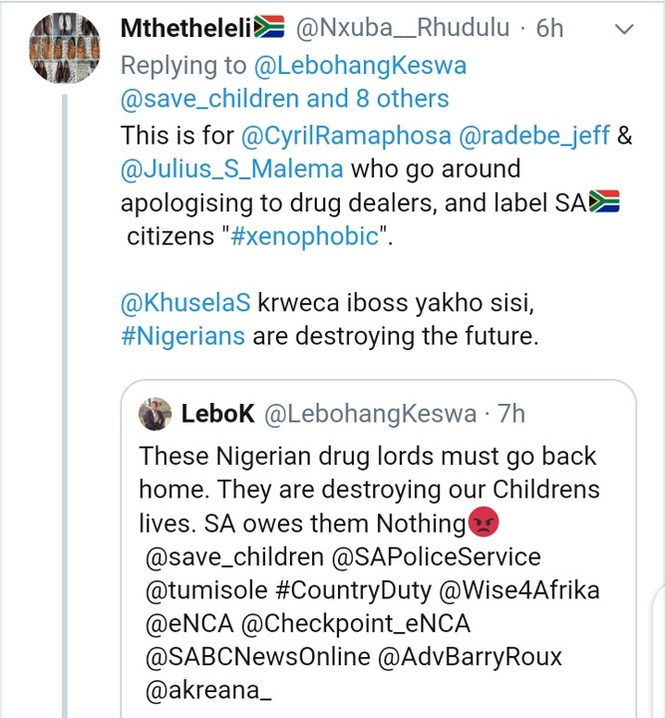Open the @Julius_S_Malema mention
This screenshot has height=718, width=665.
(x=231, y=169)
